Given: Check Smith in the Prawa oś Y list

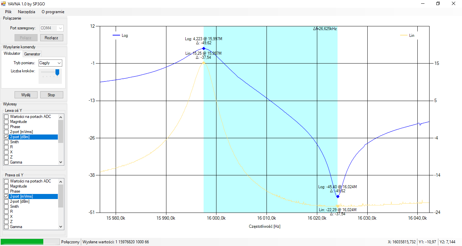Looking at the screenshot, I should 6,206.
